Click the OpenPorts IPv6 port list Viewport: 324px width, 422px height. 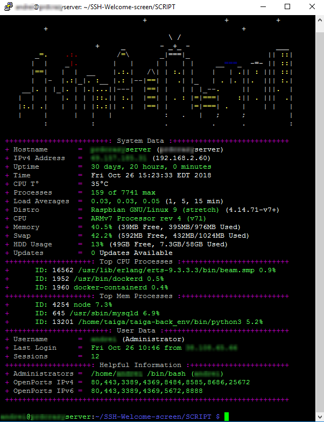[147, 391]
